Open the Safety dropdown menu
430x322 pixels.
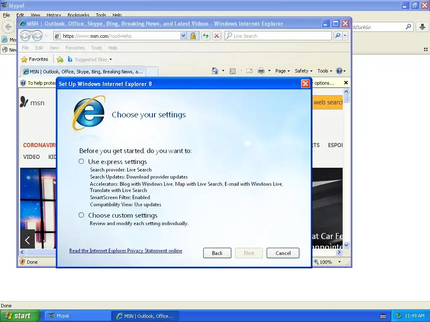pyautogui.click(x=303, y=71)
